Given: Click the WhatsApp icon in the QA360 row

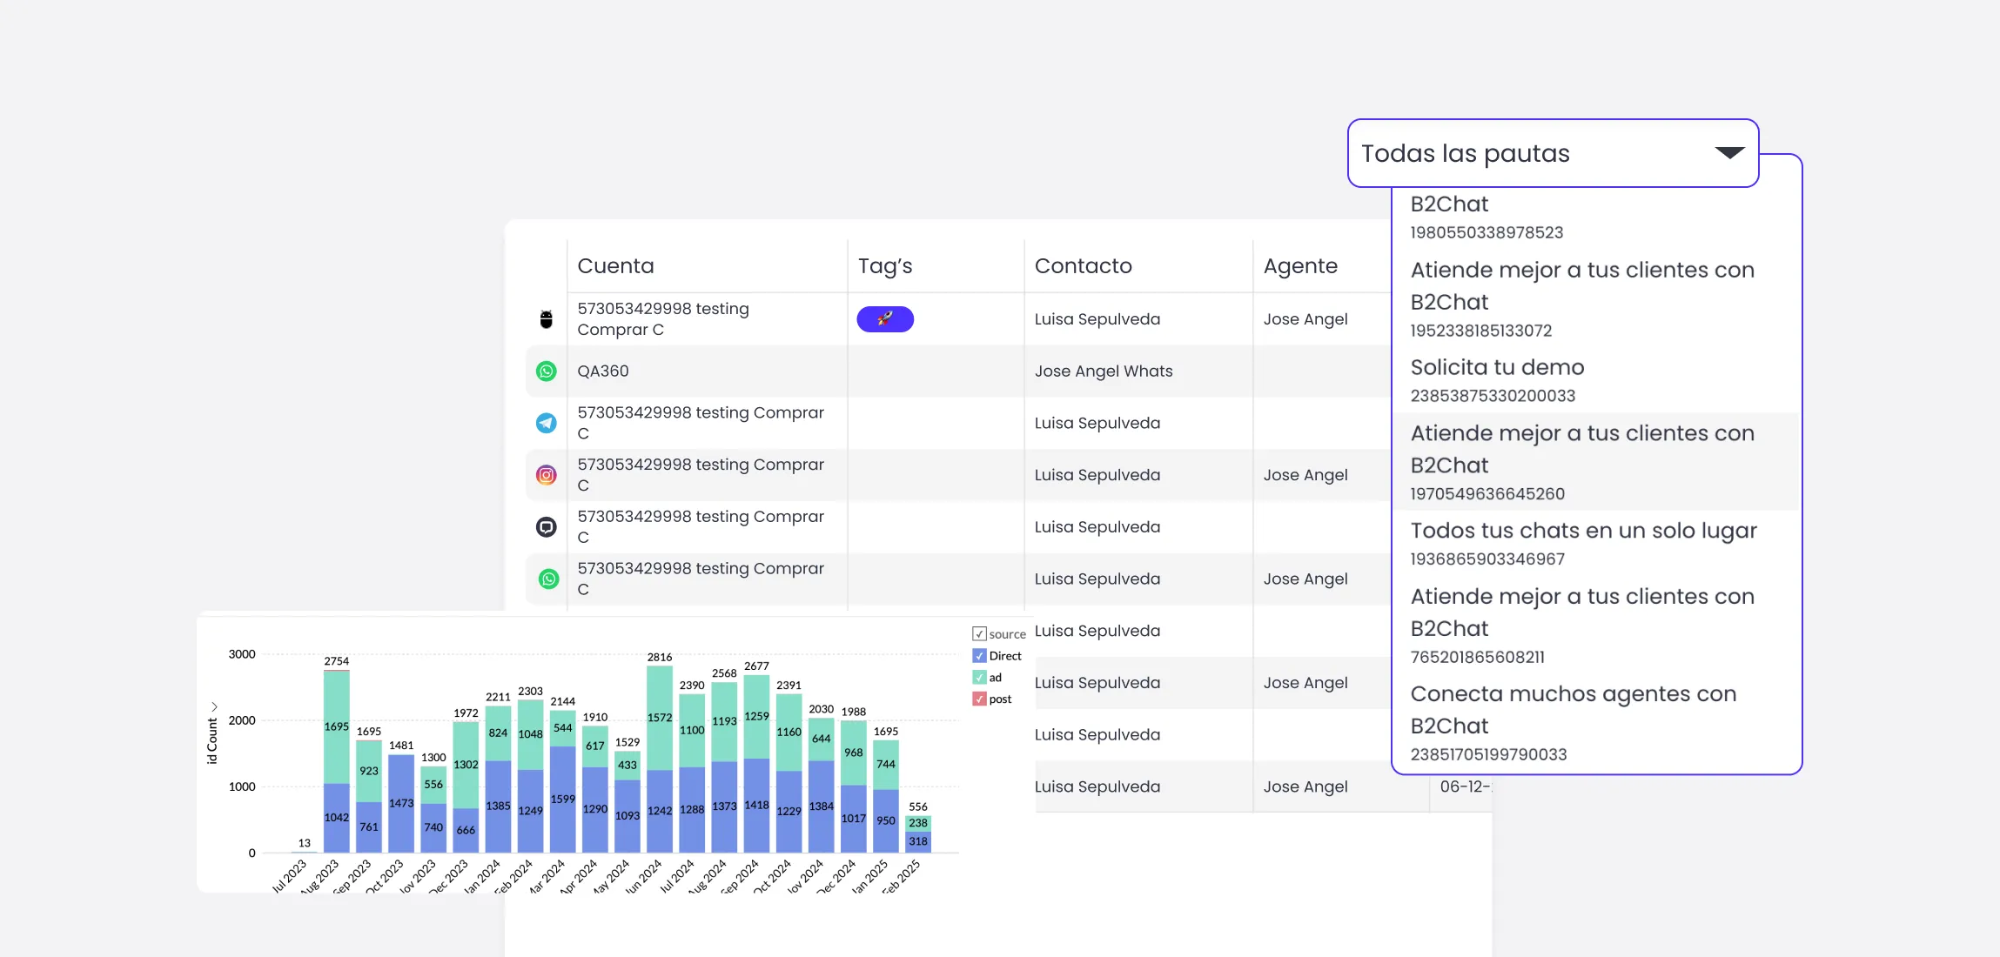Looking at the screenshot, I should click(x=546, y=371).
